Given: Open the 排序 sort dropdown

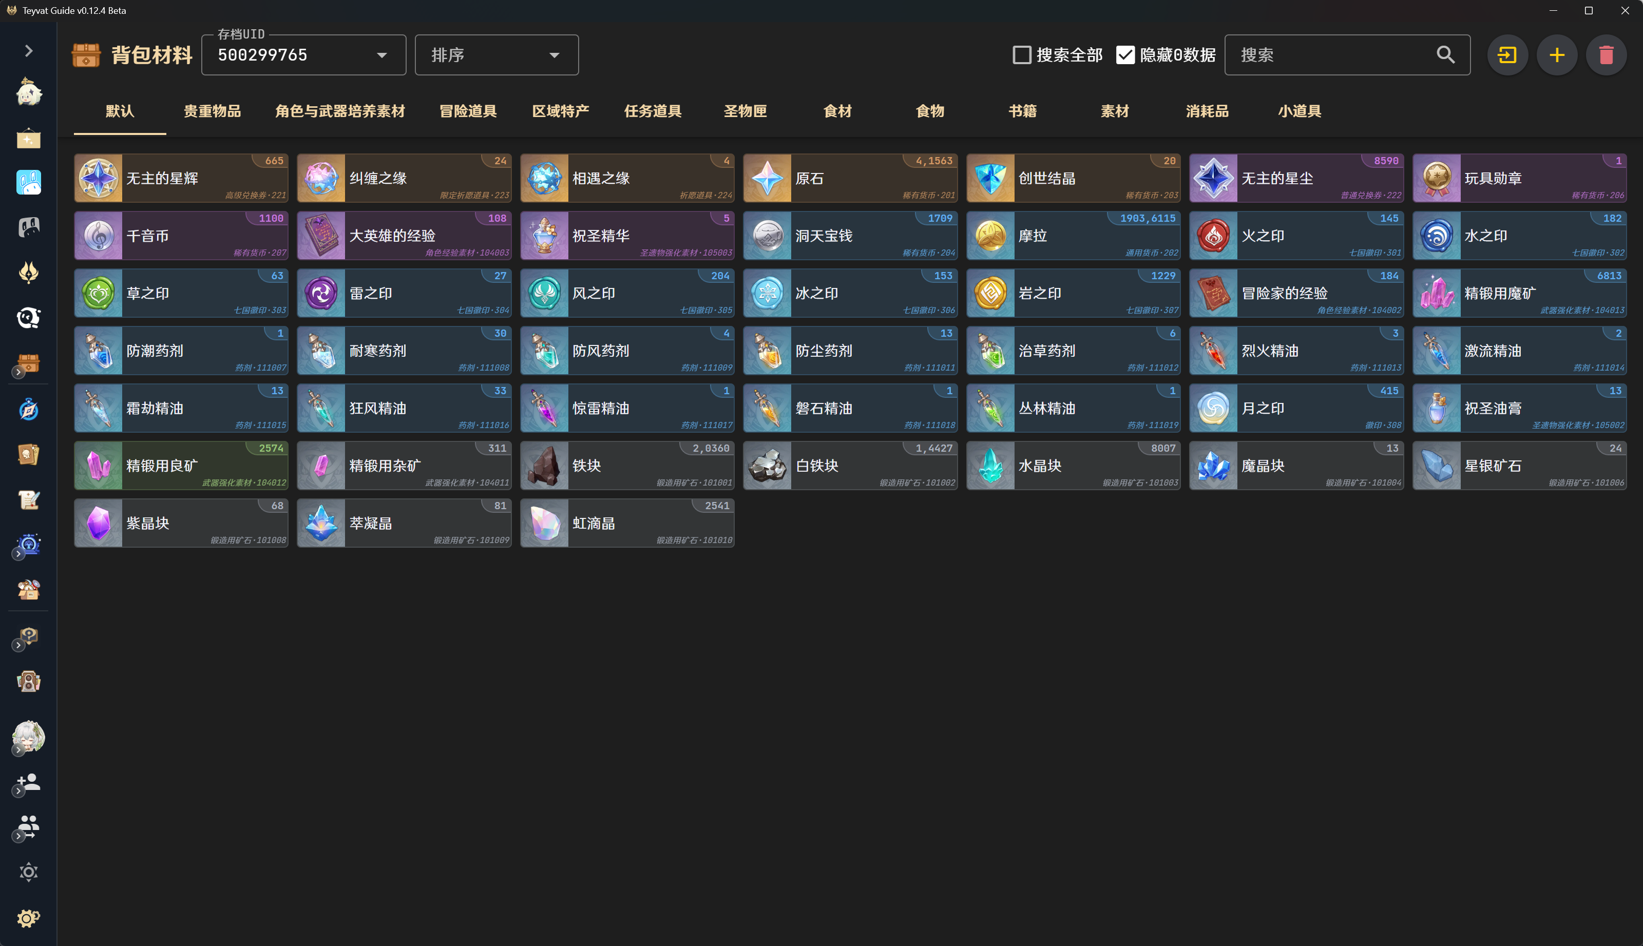Looking at the screenshot, I should [x=496, y=55].
